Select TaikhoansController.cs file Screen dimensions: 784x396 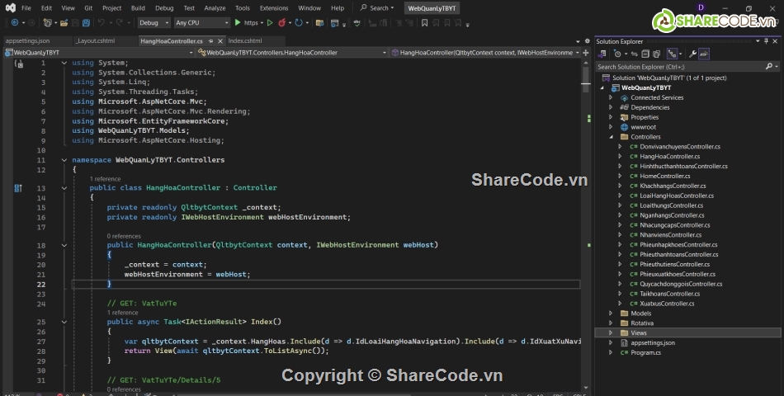669,294
